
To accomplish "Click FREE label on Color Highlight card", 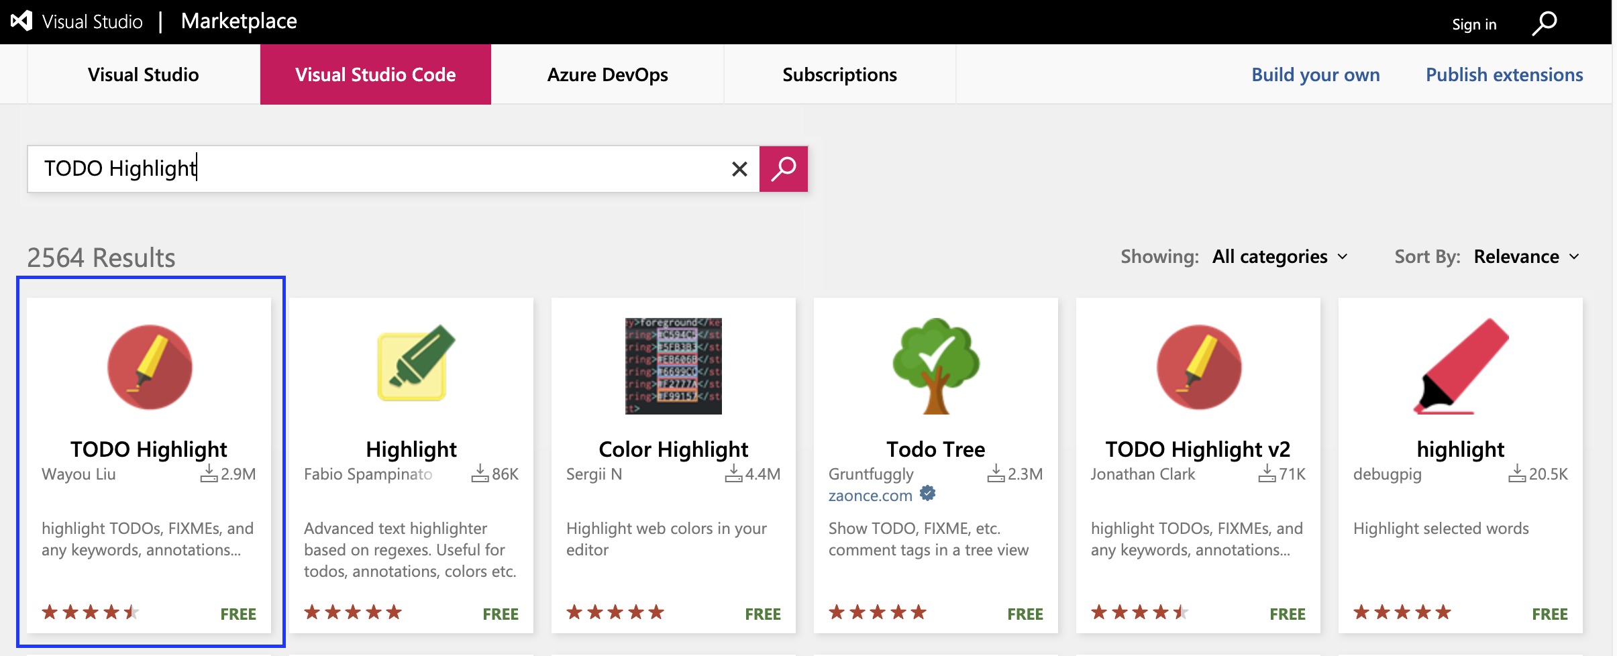I will 763,614.
